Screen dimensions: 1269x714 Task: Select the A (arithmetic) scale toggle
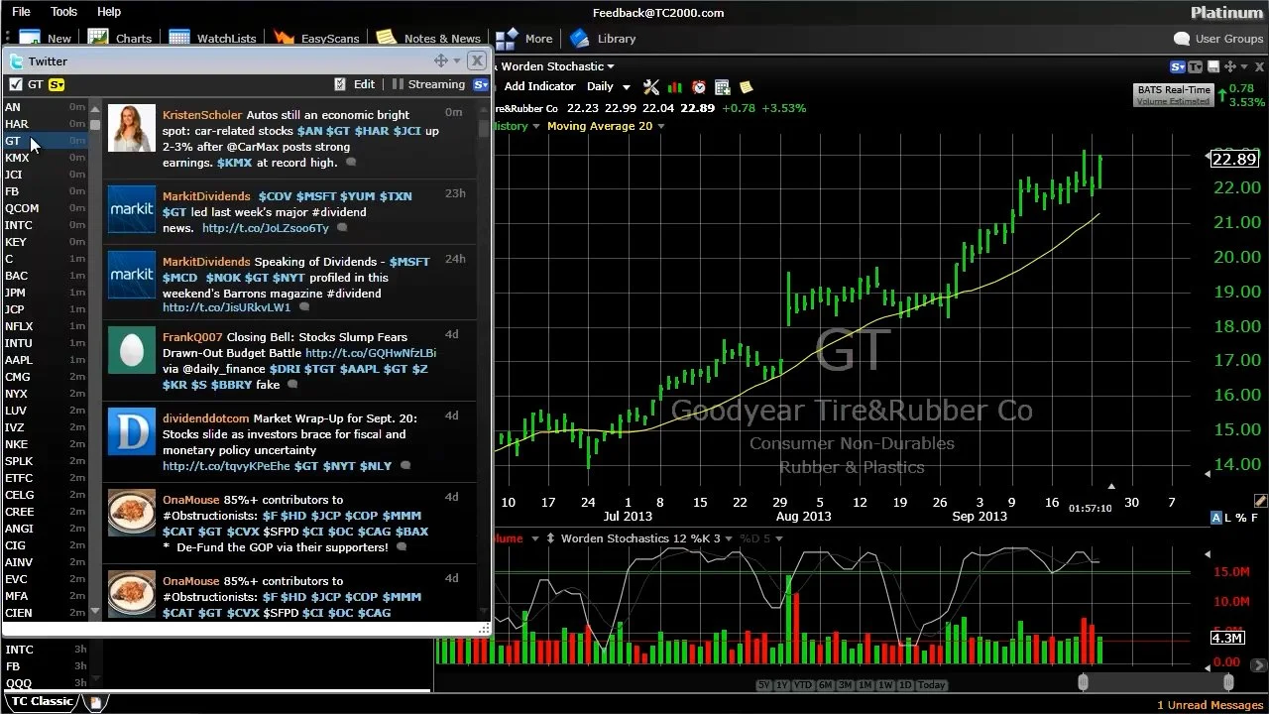point(1216,518)
